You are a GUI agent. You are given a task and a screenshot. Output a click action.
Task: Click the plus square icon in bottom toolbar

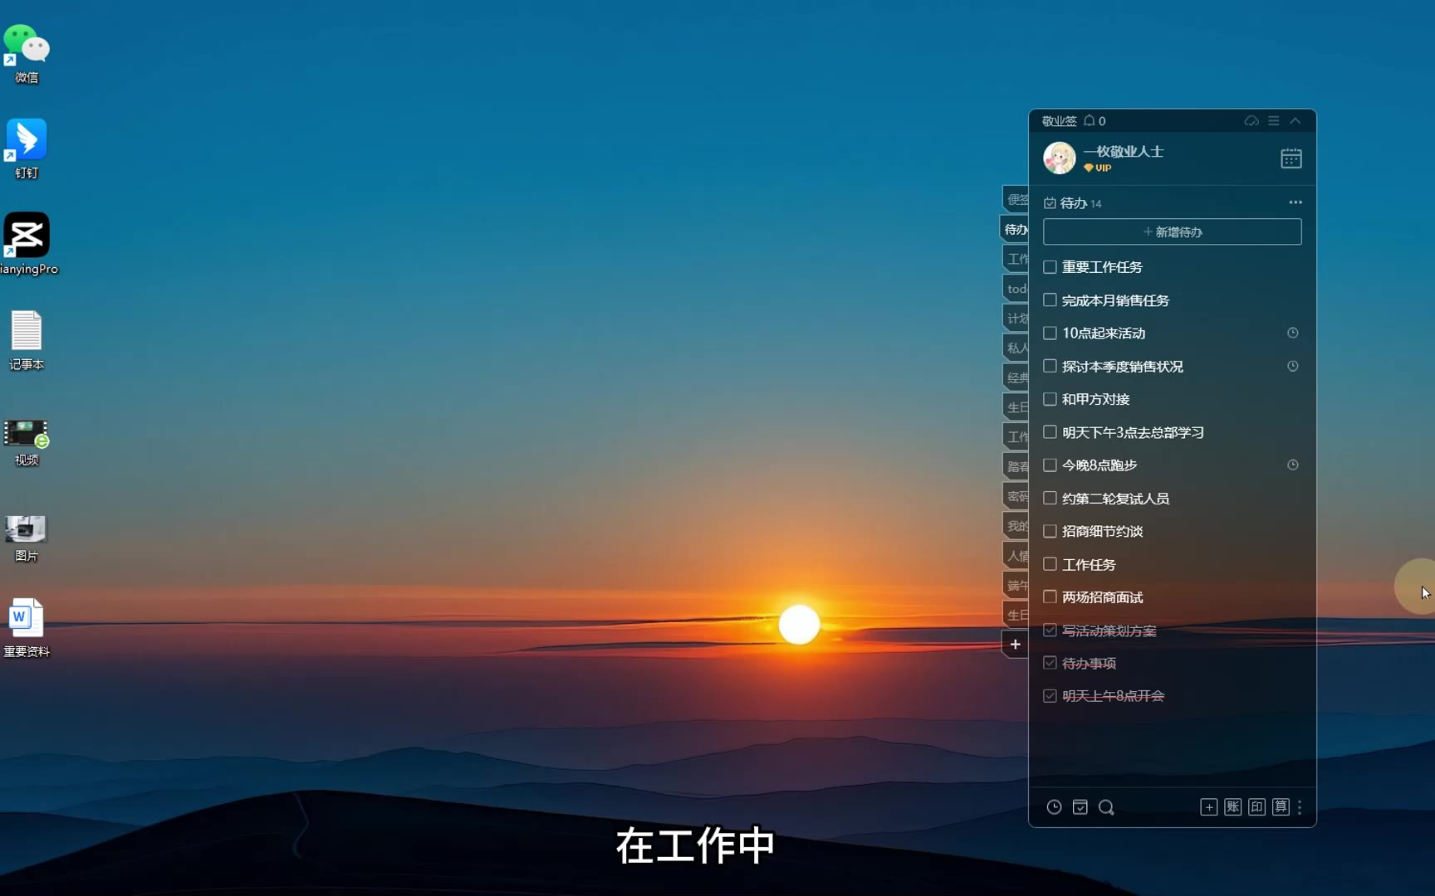coord(1208,807)
